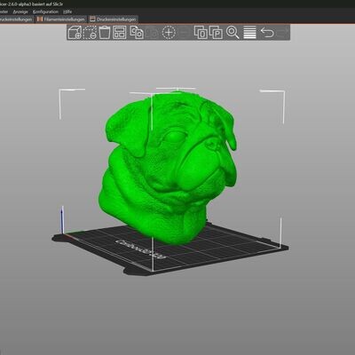
Task: Click the Redo arrow icon
Action: (x=282, y=33)
